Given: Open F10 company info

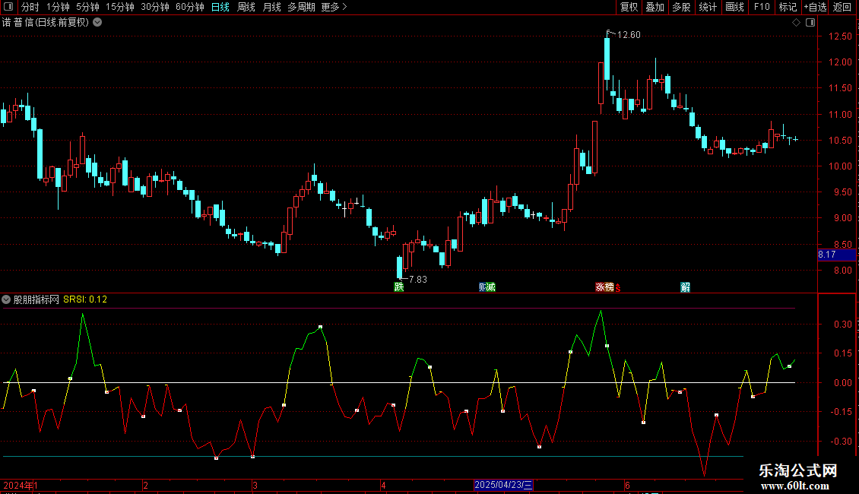Looking at the screenshot, I should [x=762, y=7].
